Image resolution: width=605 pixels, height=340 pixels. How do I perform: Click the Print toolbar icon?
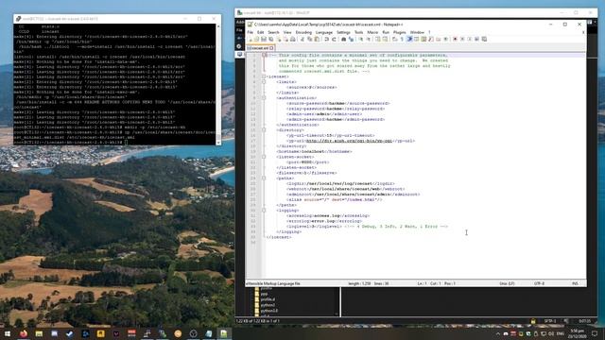pos(292,39)
